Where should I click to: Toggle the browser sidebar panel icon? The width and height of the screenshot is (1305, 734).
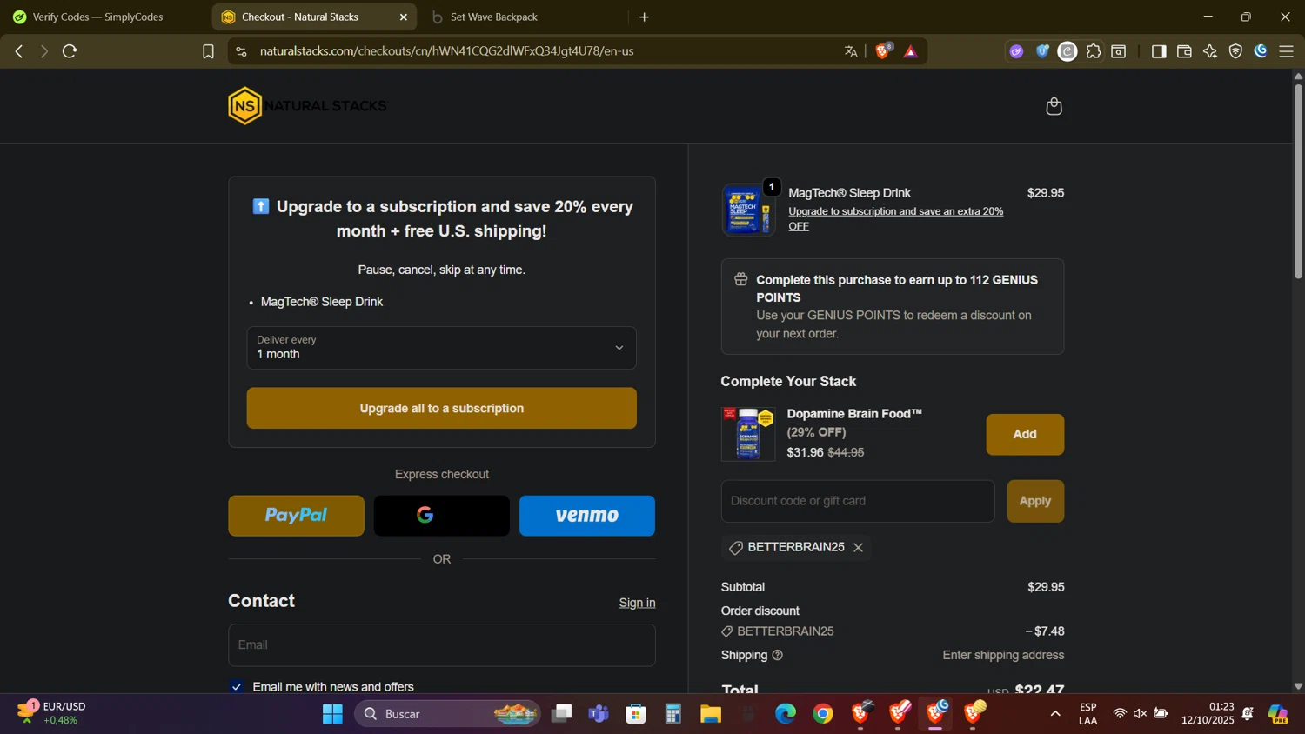[1158, 51]
